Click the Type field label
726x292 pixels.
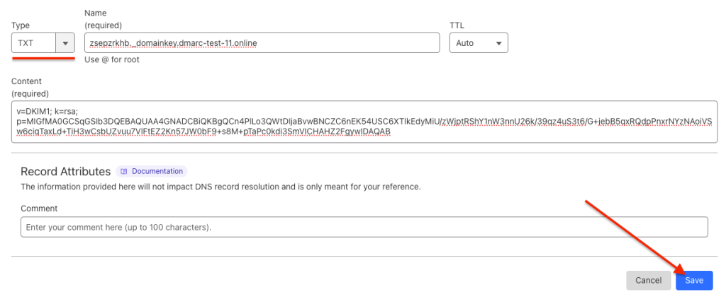(x=21, y=25)
